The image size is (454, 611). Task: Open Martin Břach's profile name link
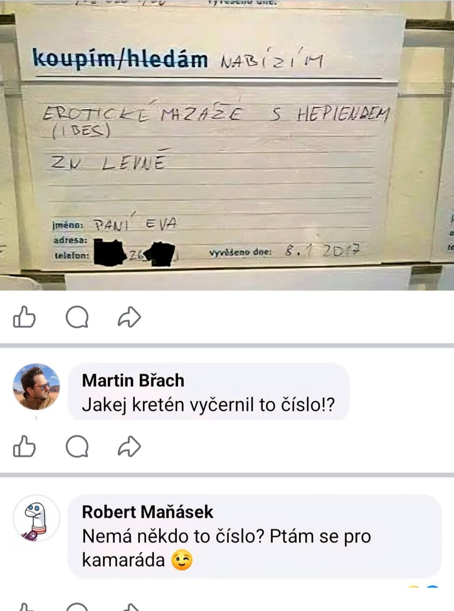(x=133, y=380)
